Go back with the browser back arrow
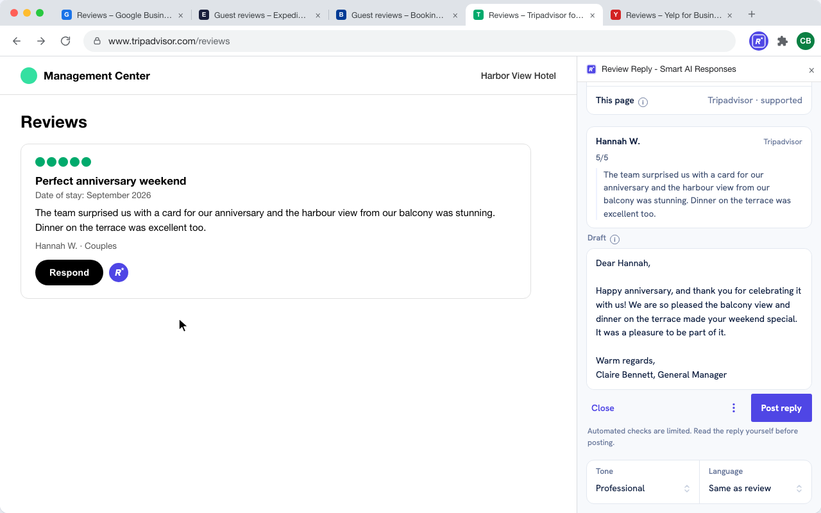Image resolution: width=821 pixels, height=513 pixels. [17, 41]
